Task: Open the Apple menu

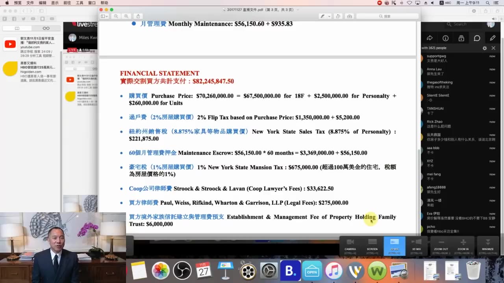Action: [x=7, y=3]
